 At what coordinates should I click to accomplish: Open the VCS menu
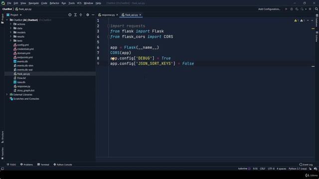[x=79, y=3]
